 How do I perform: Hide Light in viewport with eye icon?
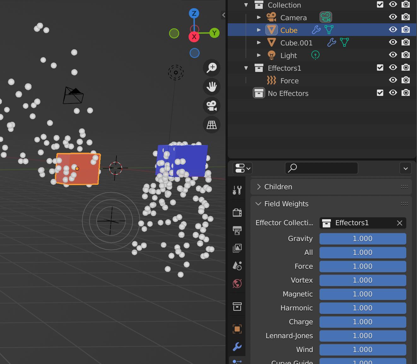393,55
